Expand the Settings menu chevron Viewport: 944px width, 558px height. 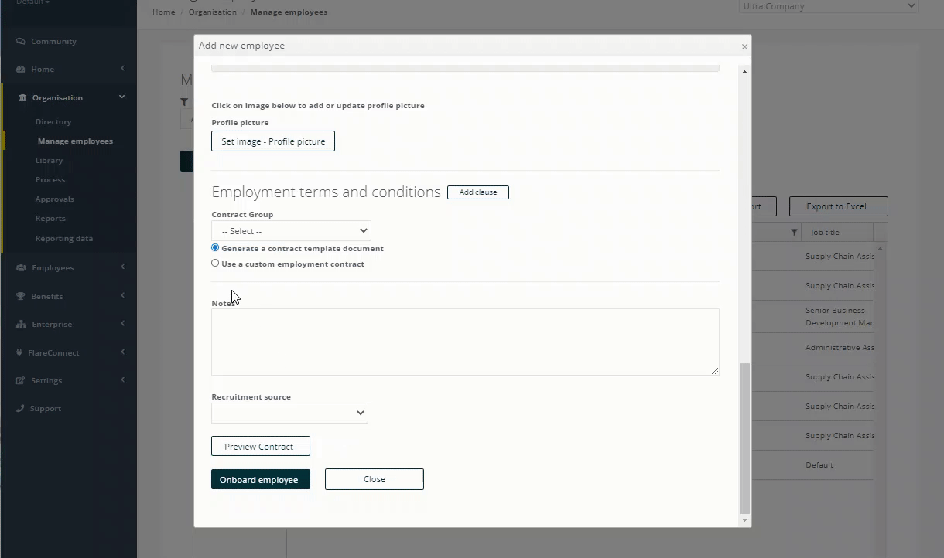tap(122, 380)
